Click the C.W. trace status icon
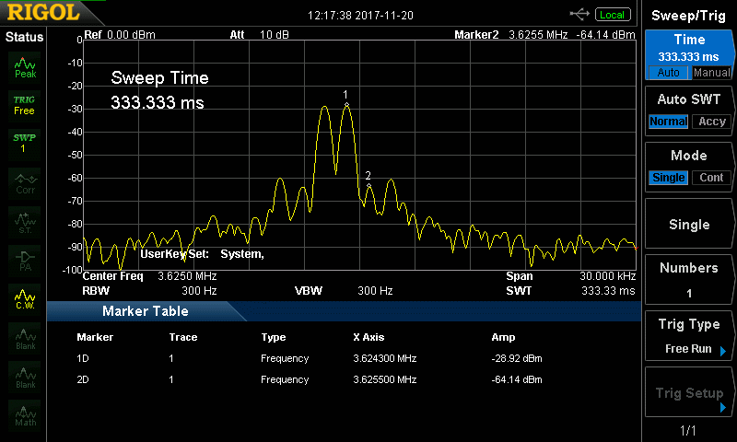The width and height of the screenshot is (737, 442). click(25, 297)
